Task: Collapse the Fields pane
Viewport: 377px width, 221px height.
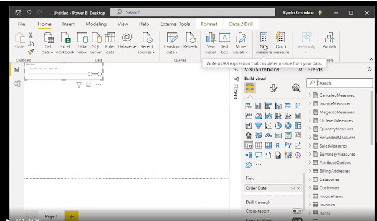Action: coord(369,69)
